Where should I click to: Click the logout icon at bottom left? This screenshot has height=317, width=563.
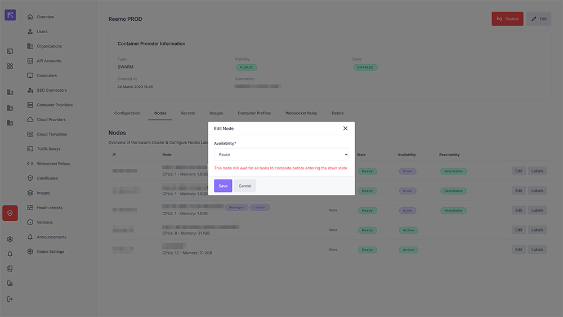tap(10, 299)
